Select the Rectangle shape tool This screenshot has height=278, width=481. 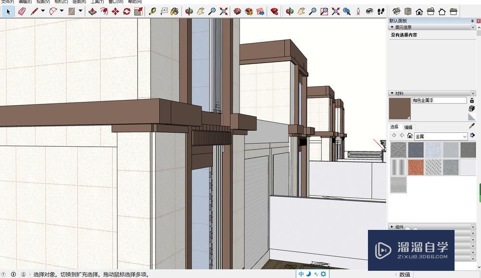tap(72, 12)
